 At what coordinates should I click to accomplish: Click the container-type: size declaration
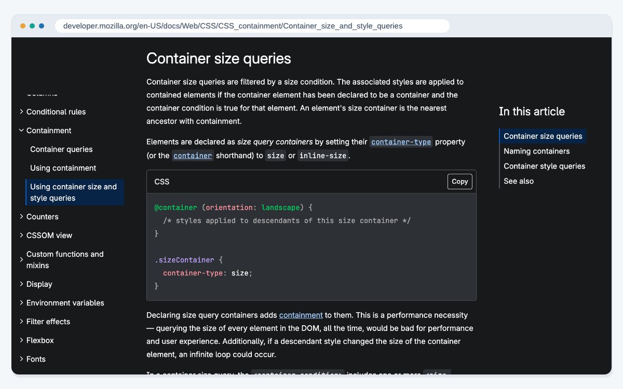(x=208, y=273)
